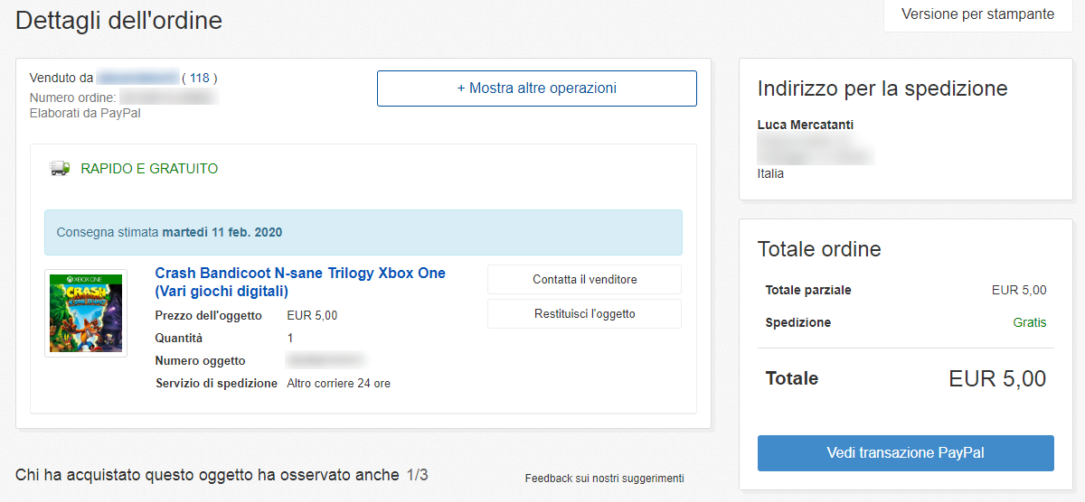Select the Totale parziale EUR 5,00 value

pos(1019,290)
